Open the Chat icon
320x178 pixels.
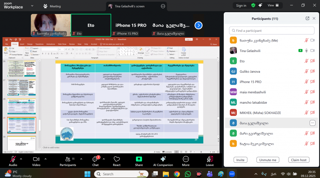click(x=95, y=159)
